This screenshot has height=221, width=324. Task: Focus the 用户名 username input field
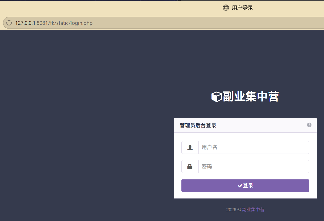click(x=254, y=147)
